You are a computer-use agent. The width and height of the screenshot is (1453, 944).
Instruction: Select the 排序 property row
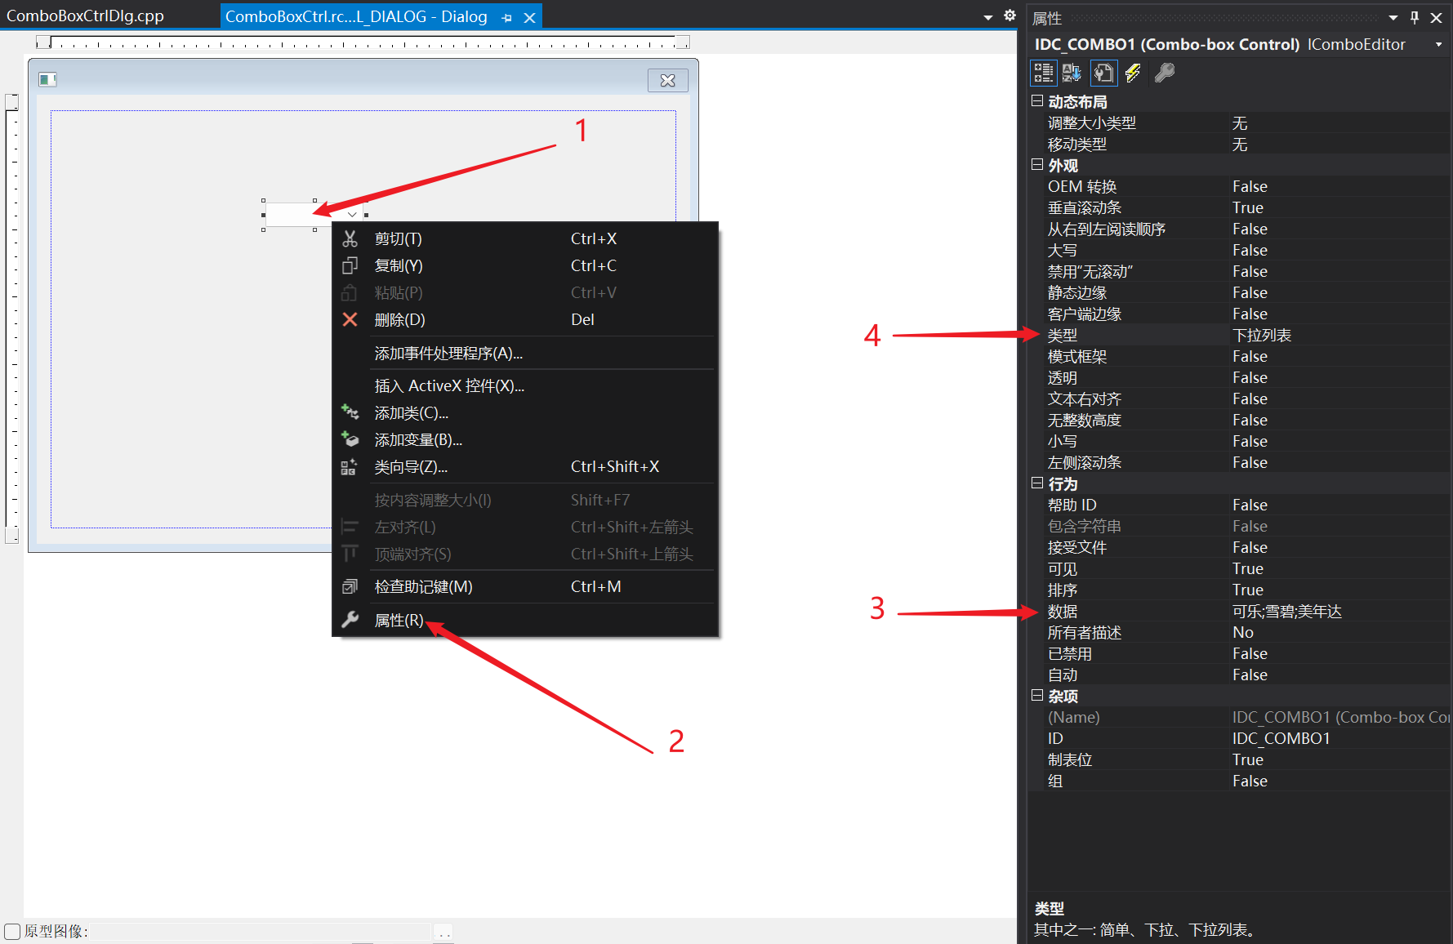click(x=1239, y=590)
